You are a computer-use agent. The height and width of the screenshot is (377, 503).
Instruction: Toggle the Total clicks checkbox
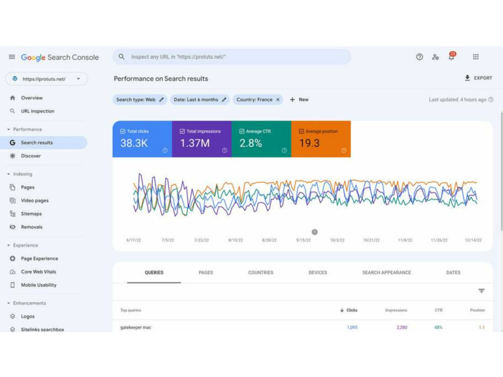pos(123,131)
